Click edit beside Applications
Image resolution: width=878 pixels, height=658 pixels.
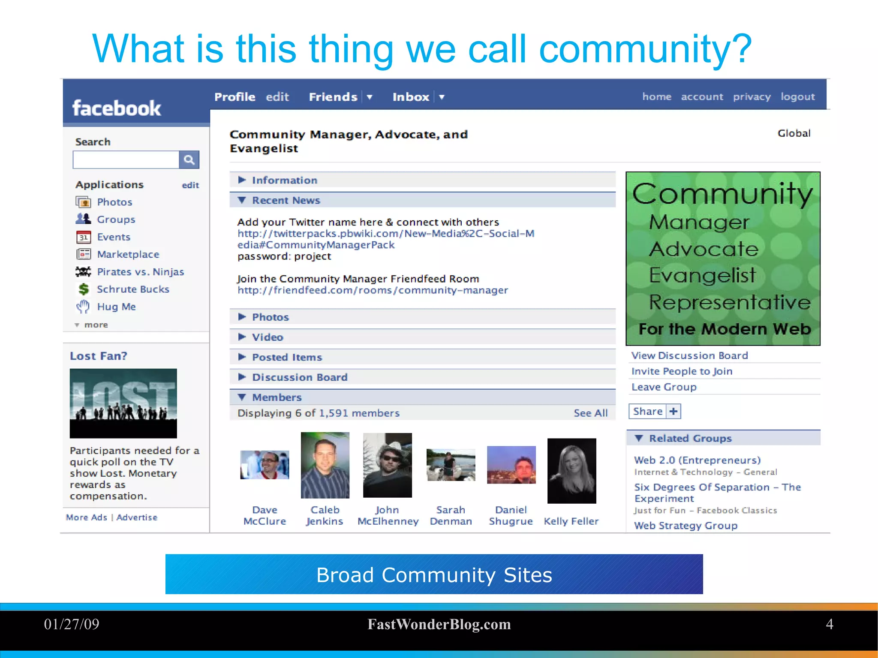(x=190, y=185)
